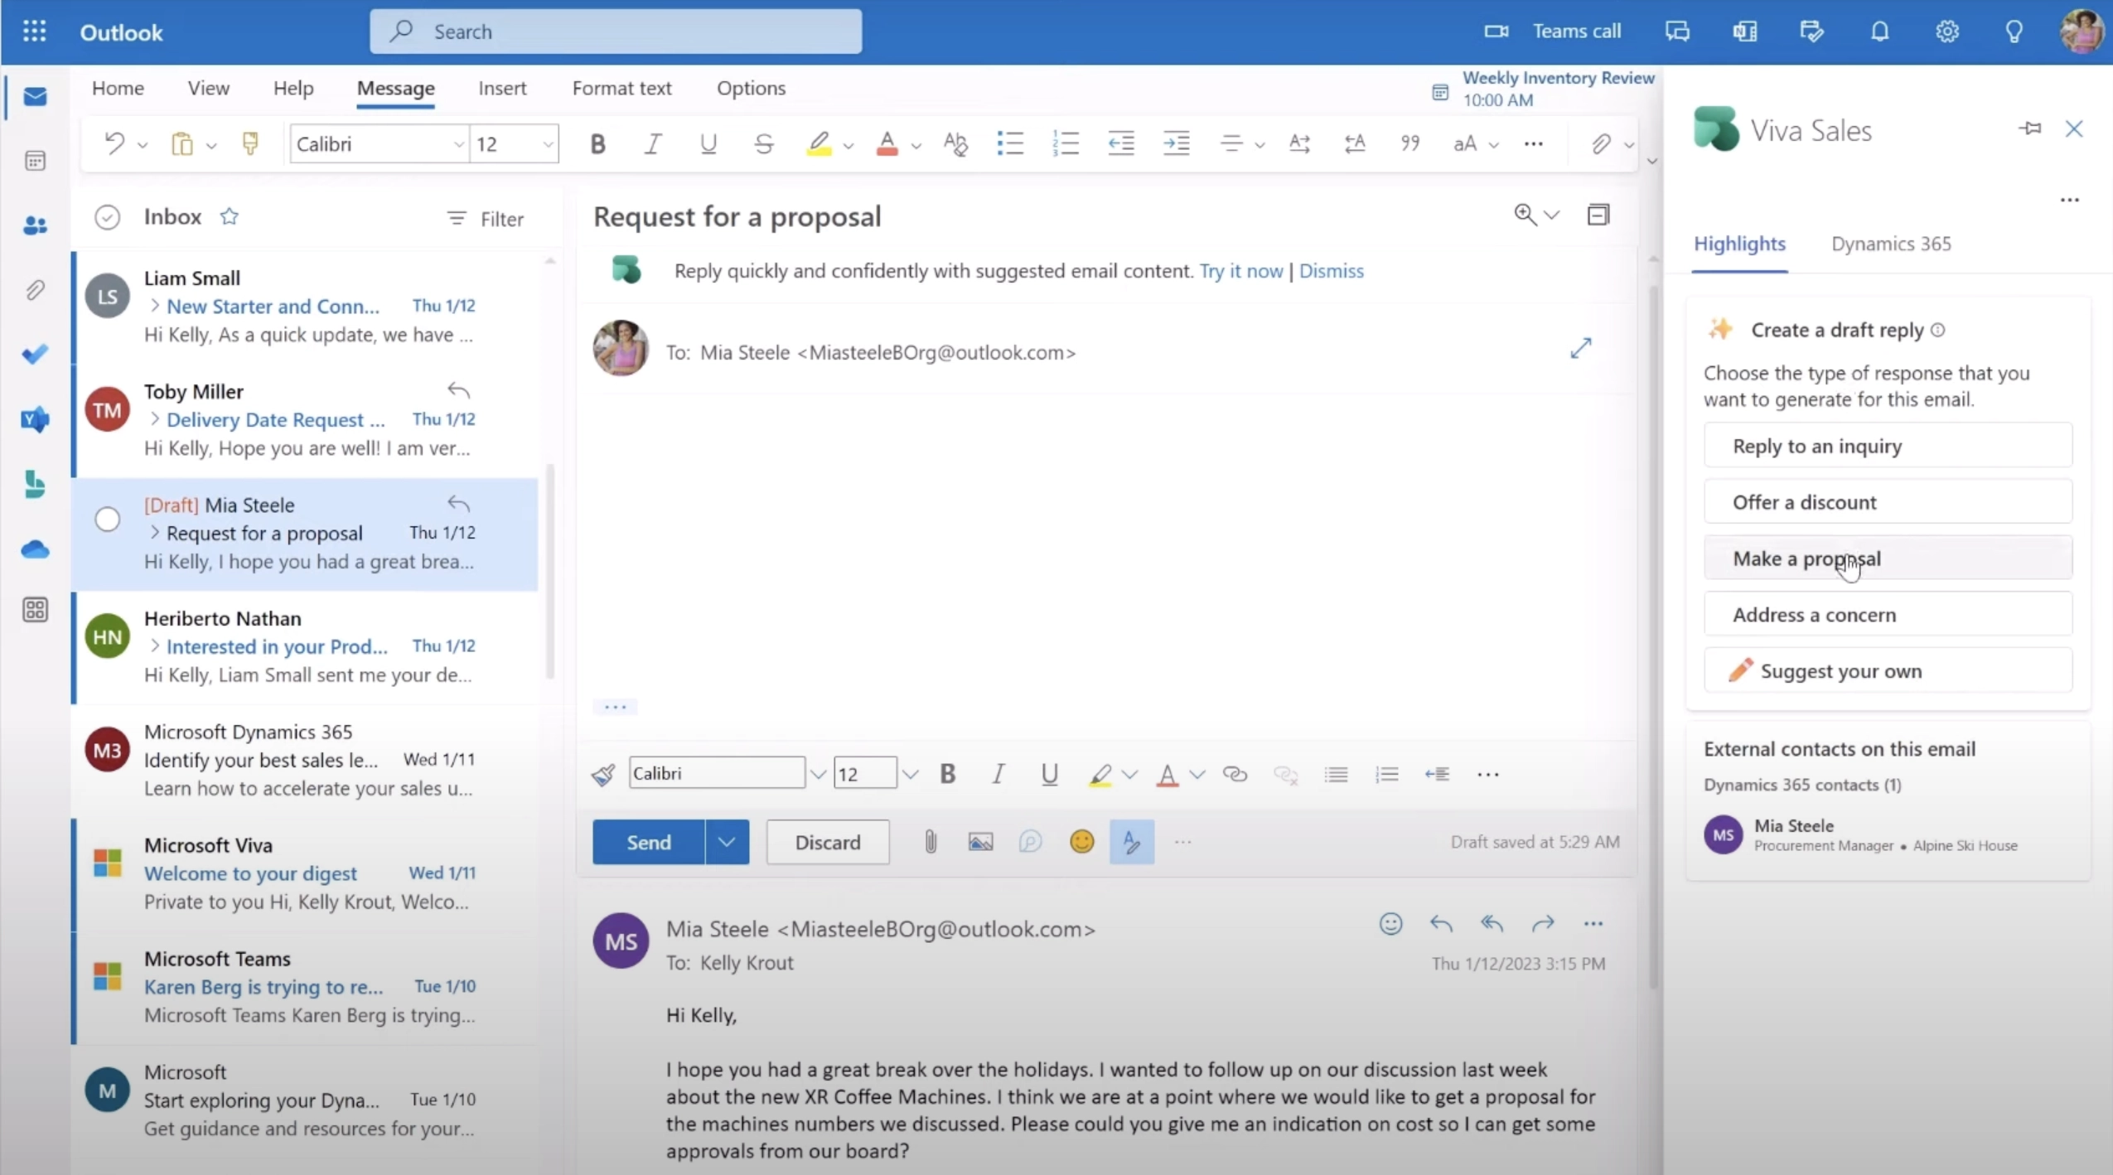2113x1175 pixels.
Task: Expand the ribbon with the chevron
Action: point(1651,161)
